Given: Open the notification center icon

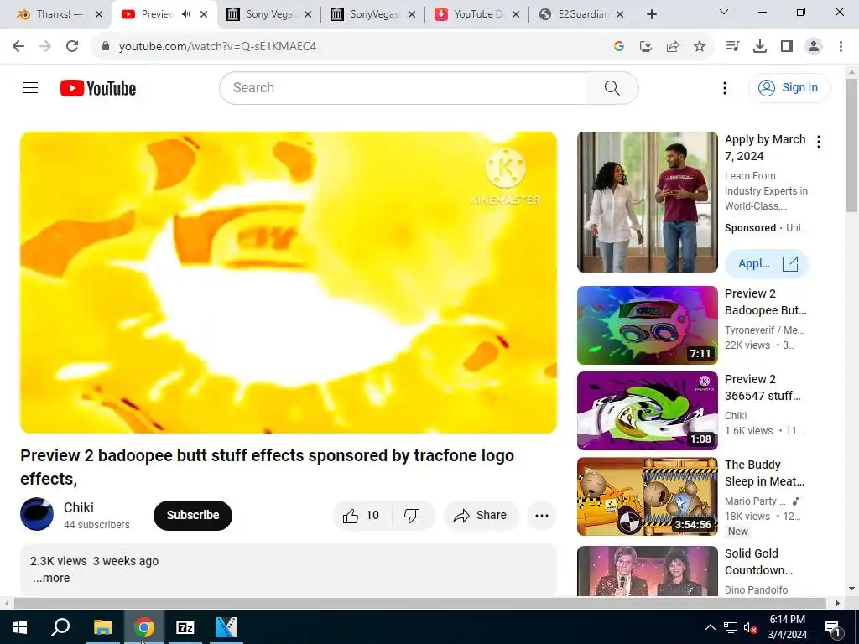Looking at the screenshot, I should click(x=832, y=627).
